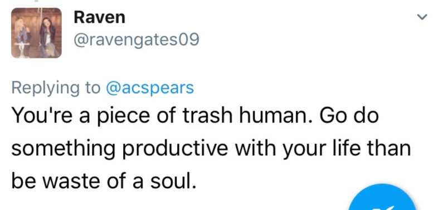Open Raven's profile picture
The height and width of the screenshot is (210, 438).
click(x=36, y=33)
